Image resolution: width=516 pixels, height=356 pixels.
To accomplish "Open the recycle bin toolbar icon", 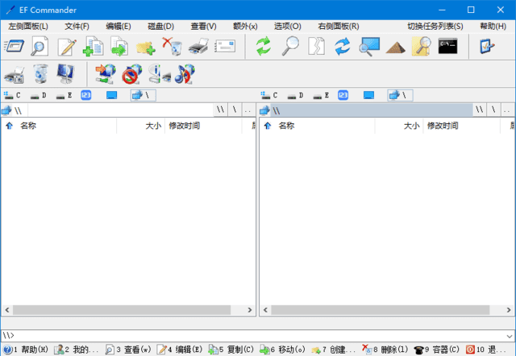I will point(40,73).
